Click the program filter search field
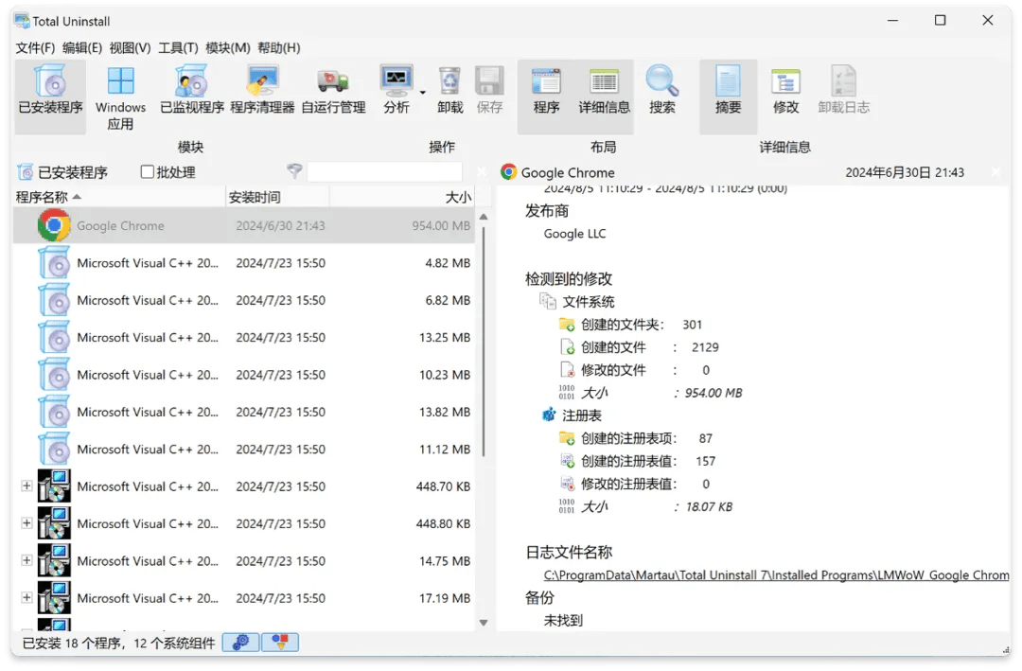This screenshot has width=1022, height=671. click(x=384, y=172)
